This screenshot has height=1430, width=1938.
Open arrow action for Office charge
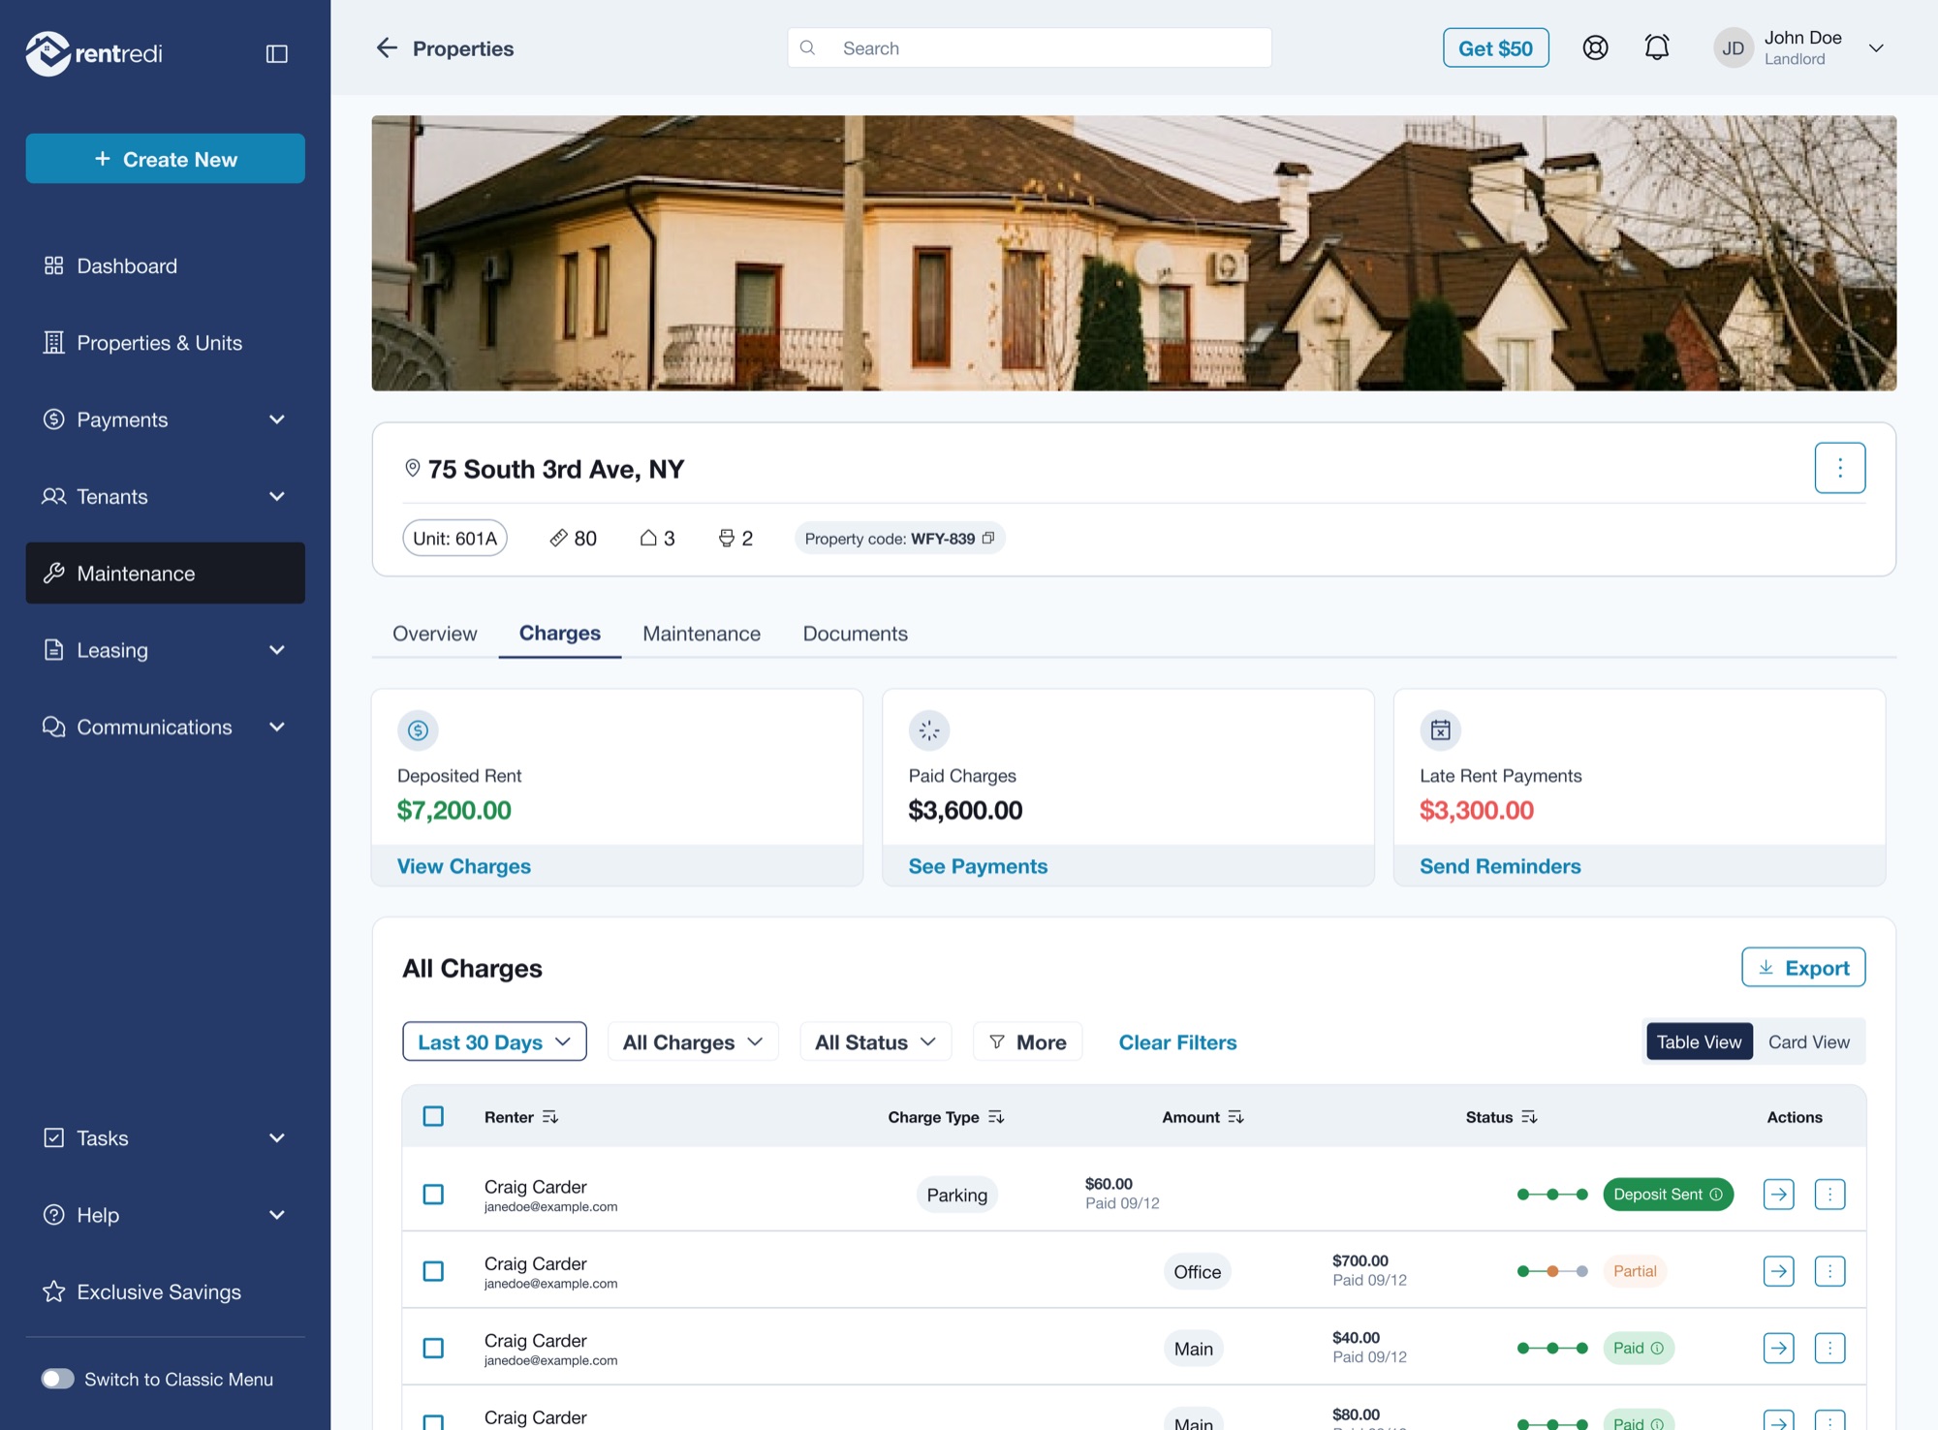tap(1778, 1271)
